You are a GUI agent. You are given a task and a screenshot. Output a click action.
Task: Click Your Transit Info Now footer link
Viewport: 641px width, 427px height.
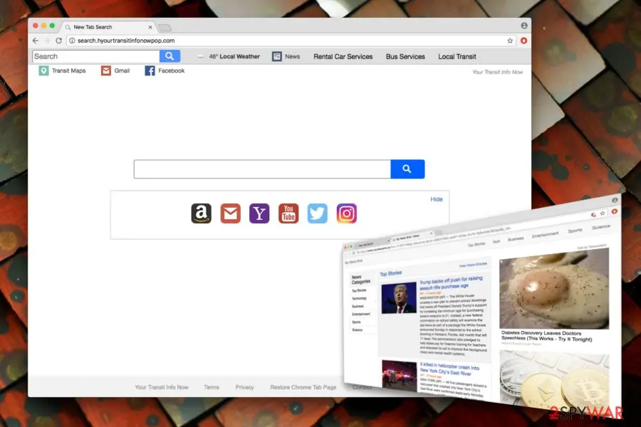coord(162,387)
